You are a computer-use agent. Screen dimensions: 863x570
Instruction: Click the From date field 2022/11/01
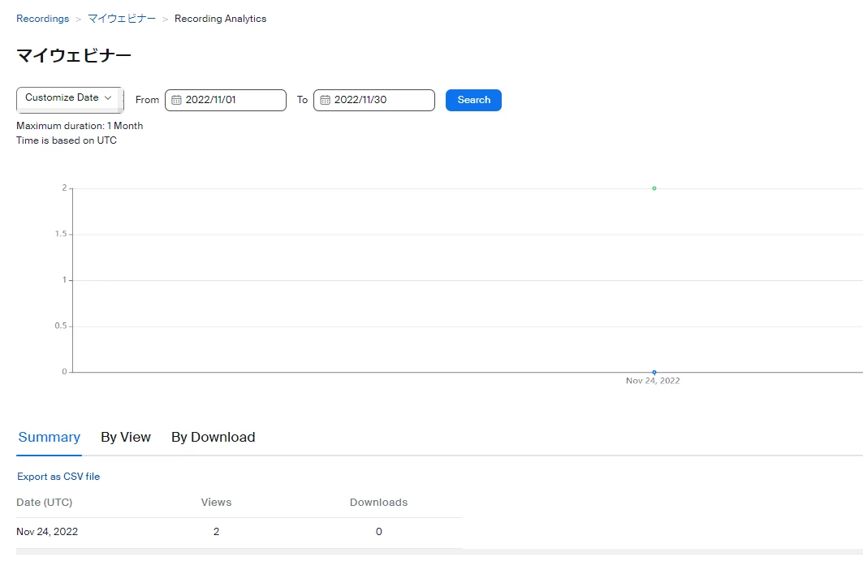226,100
